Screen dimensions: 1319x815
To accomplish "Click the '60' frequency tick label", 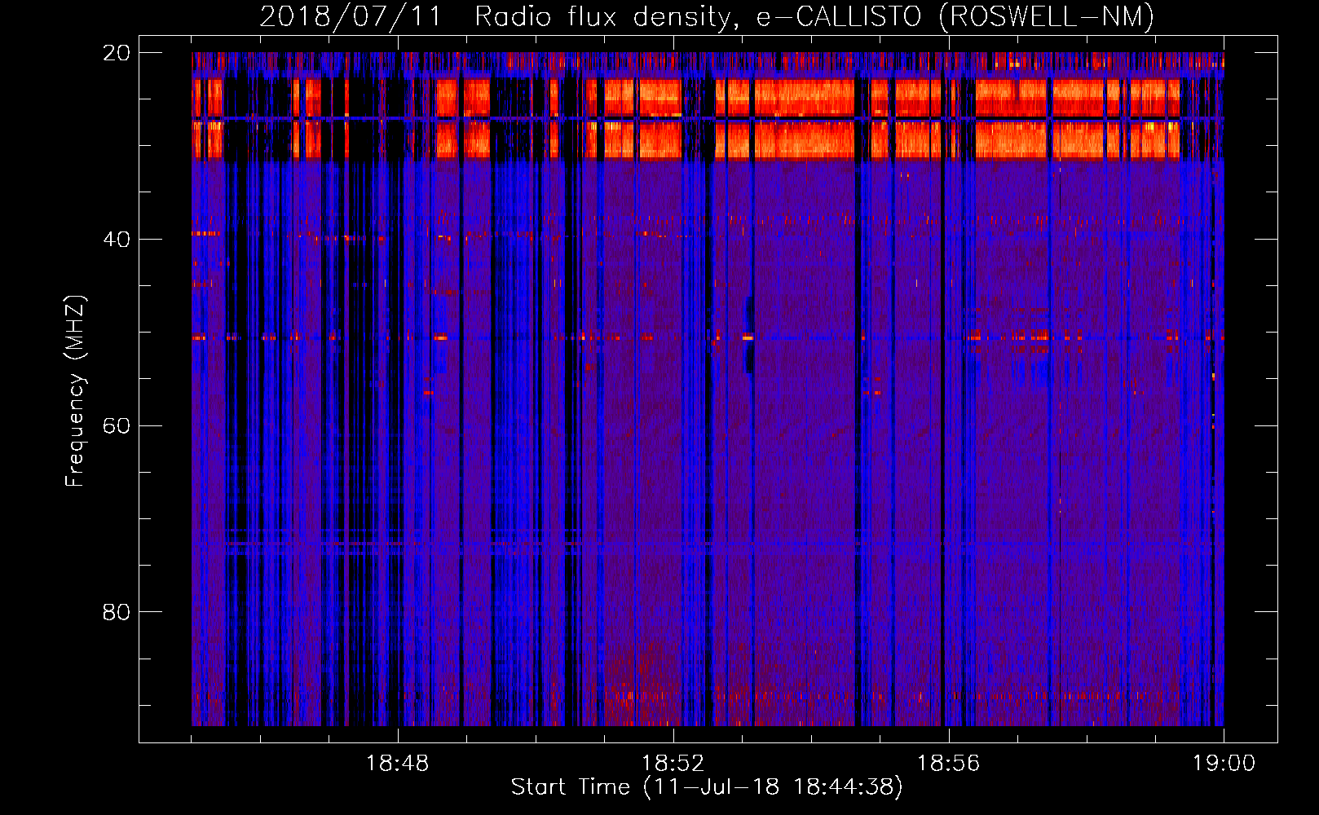I will (116, 425).
